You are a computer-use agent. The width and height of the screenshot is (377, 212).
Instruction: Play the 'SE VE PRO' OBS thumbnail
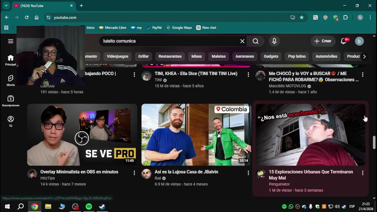pos(82,135)
